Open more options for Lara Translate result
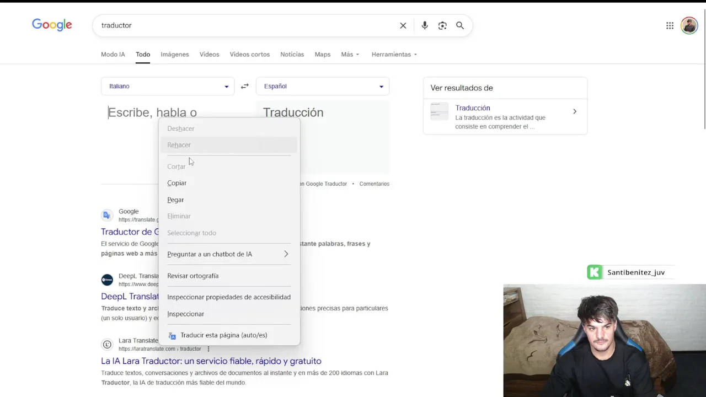Viewport: 706px width, 397px height. (x=208, y=349)
